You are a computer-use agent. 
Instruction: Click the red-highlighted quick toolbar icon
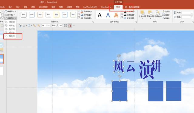pos(70,26)
